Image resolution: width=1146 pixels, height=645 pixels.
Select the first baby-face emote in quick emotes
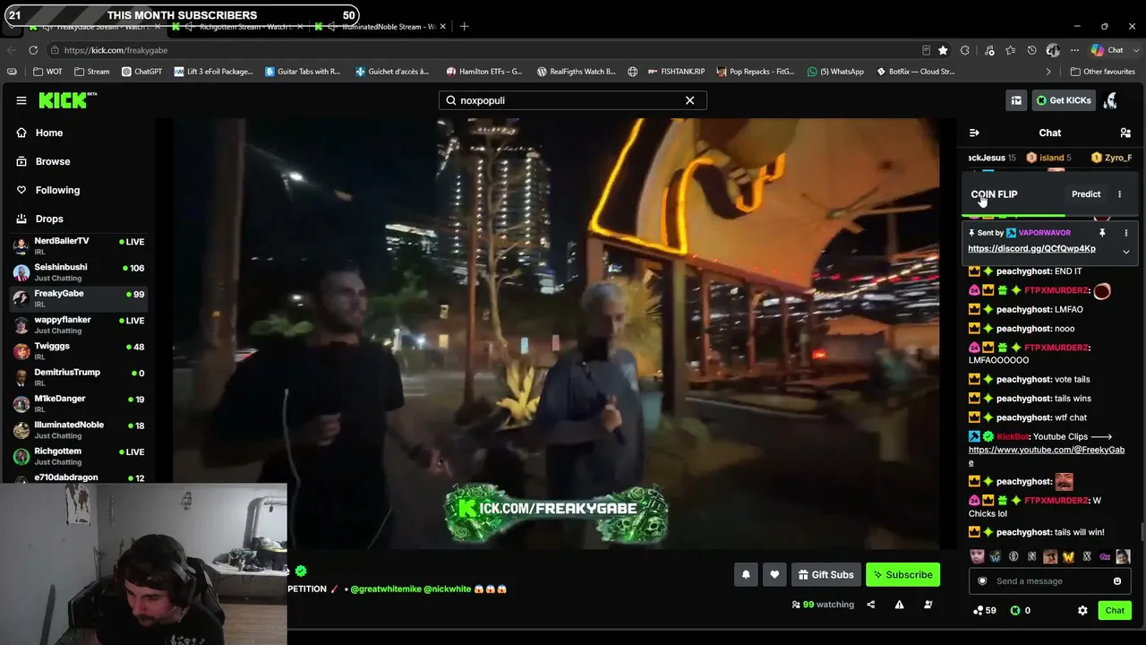click(x=977, y=556)
